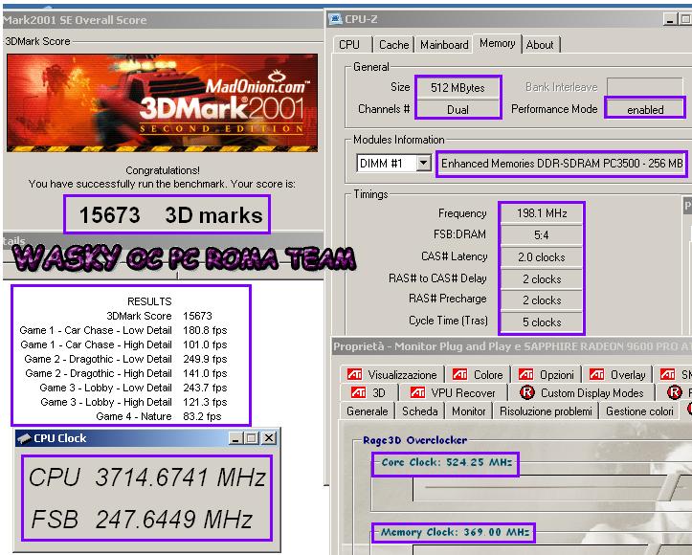Click the Core Clock: 524.25 MHz label
The image size is (692, 555).
pos(447,462)
